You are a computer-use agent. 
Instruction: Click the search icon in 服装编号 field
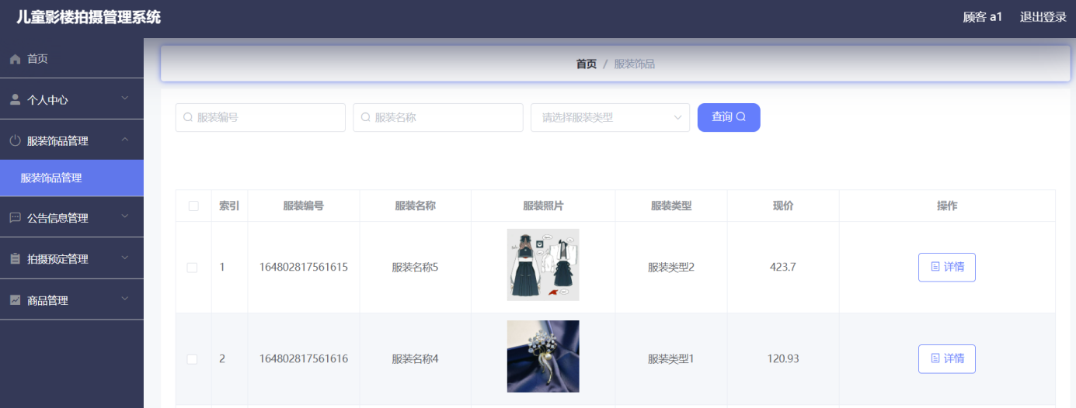pyautogui.click(x=188, y=117)
